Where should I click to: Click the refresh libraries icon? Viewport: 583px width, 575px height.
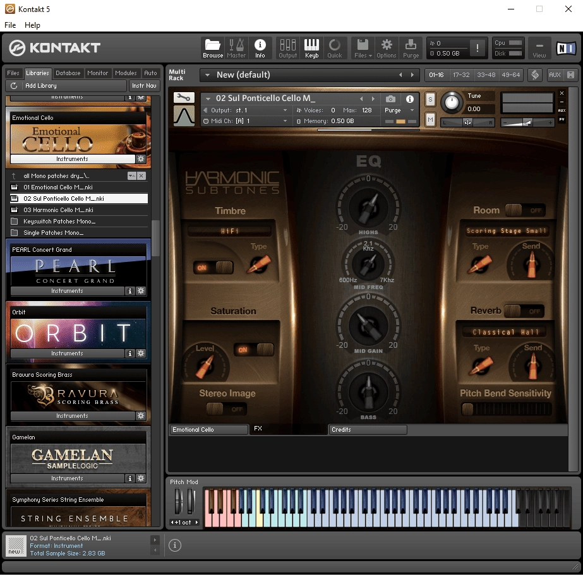pyautogui.click(x=14, y=86)
